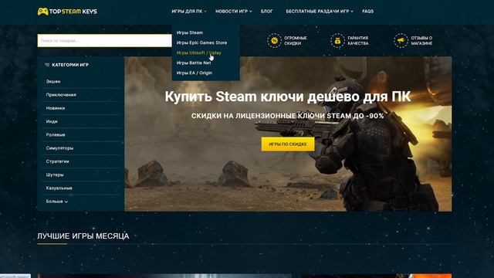Image resolution: width=494 pixels, height=278 pixels.
Task: Click the quality guarantee medal icon
Action: click(337, 40)
